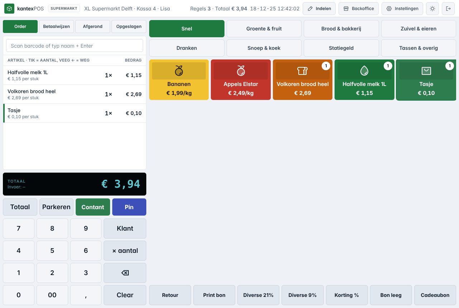The image size is (459, 308).
Task: Open the Brood & bakkerij category
Action: pyautogui.click(x=341, y=29)
